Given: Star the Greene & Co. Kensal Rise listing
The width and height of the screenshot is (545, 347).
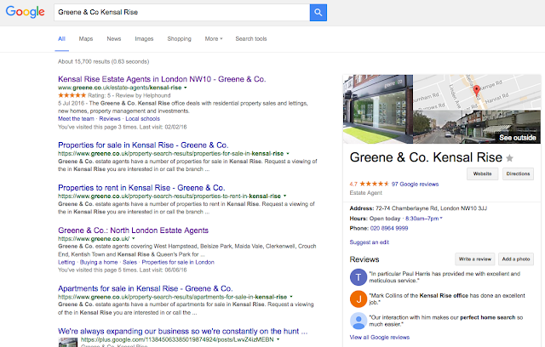Looking at the screenshot, I should point(509,158).
